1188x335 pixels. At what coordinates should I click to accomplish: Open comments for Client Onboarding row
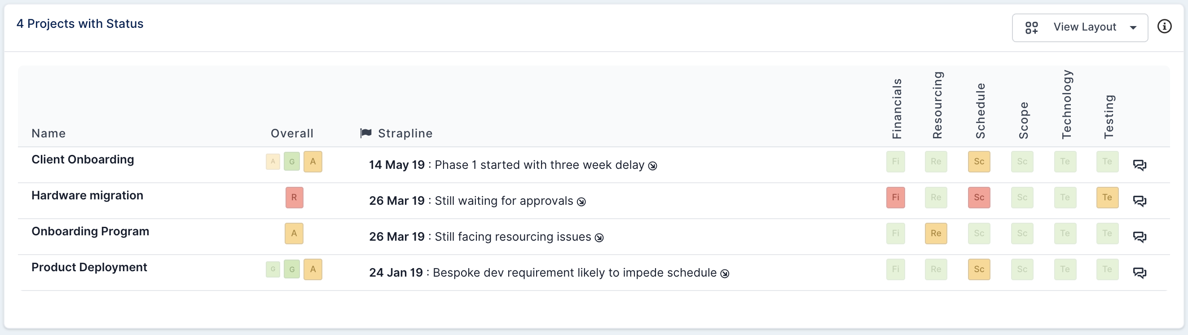1140,165
